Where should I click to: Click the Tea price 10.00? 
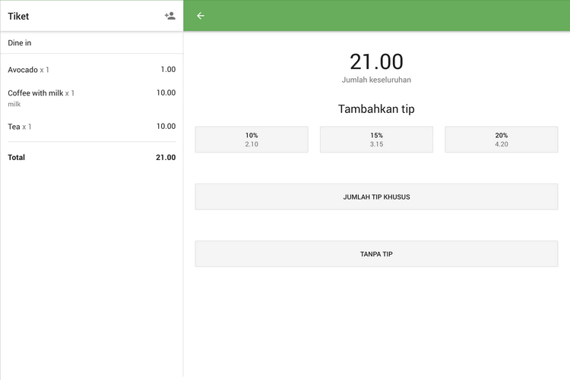click(166, 127)
